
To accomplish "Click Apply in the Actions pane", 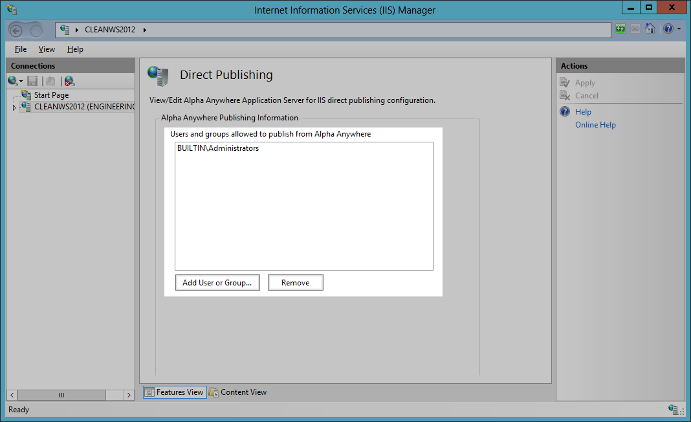I will tap(585, 83).
